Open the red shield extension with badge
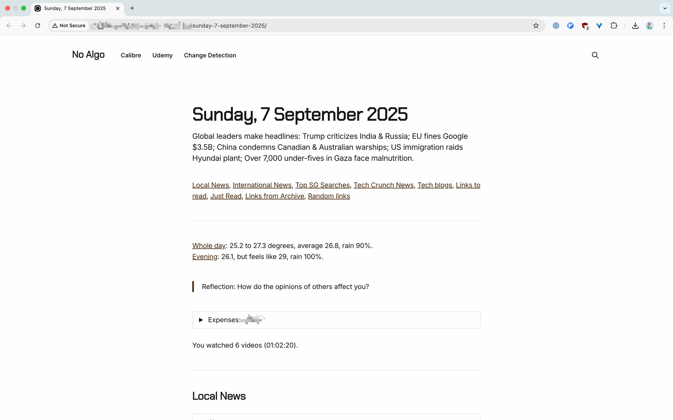Viewport: 673px width, 420px height. (x=585, y=26)
